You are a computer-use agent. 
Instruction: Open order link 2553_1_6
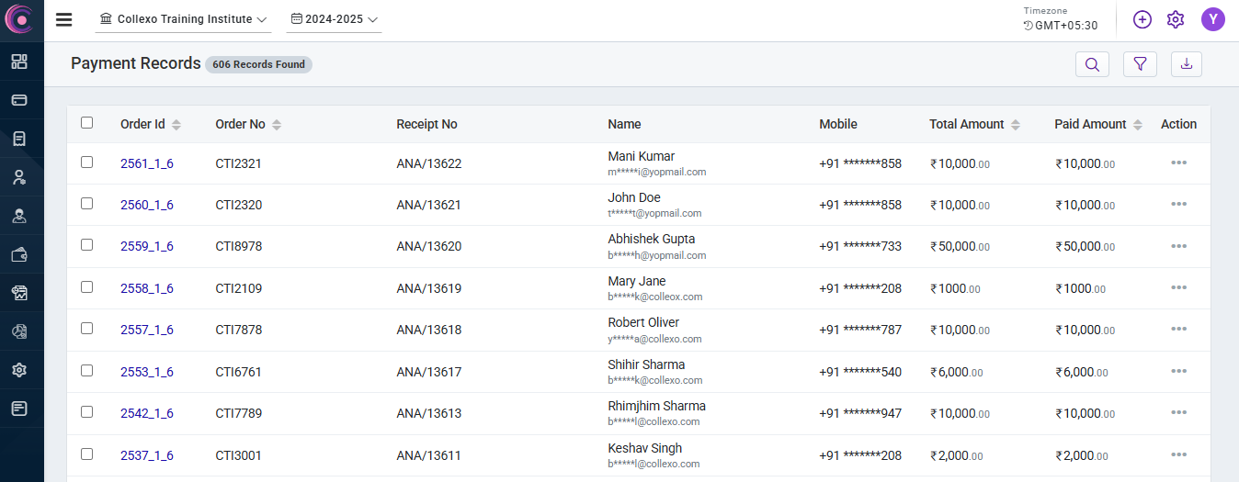pyautogui.click(x=147, y=372)
